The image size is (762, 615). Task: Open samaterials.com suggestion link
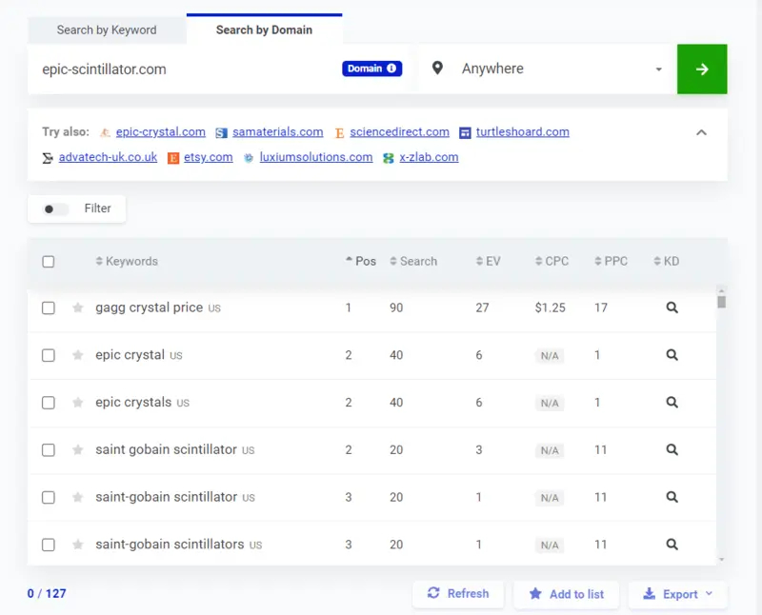pos(277,132)
